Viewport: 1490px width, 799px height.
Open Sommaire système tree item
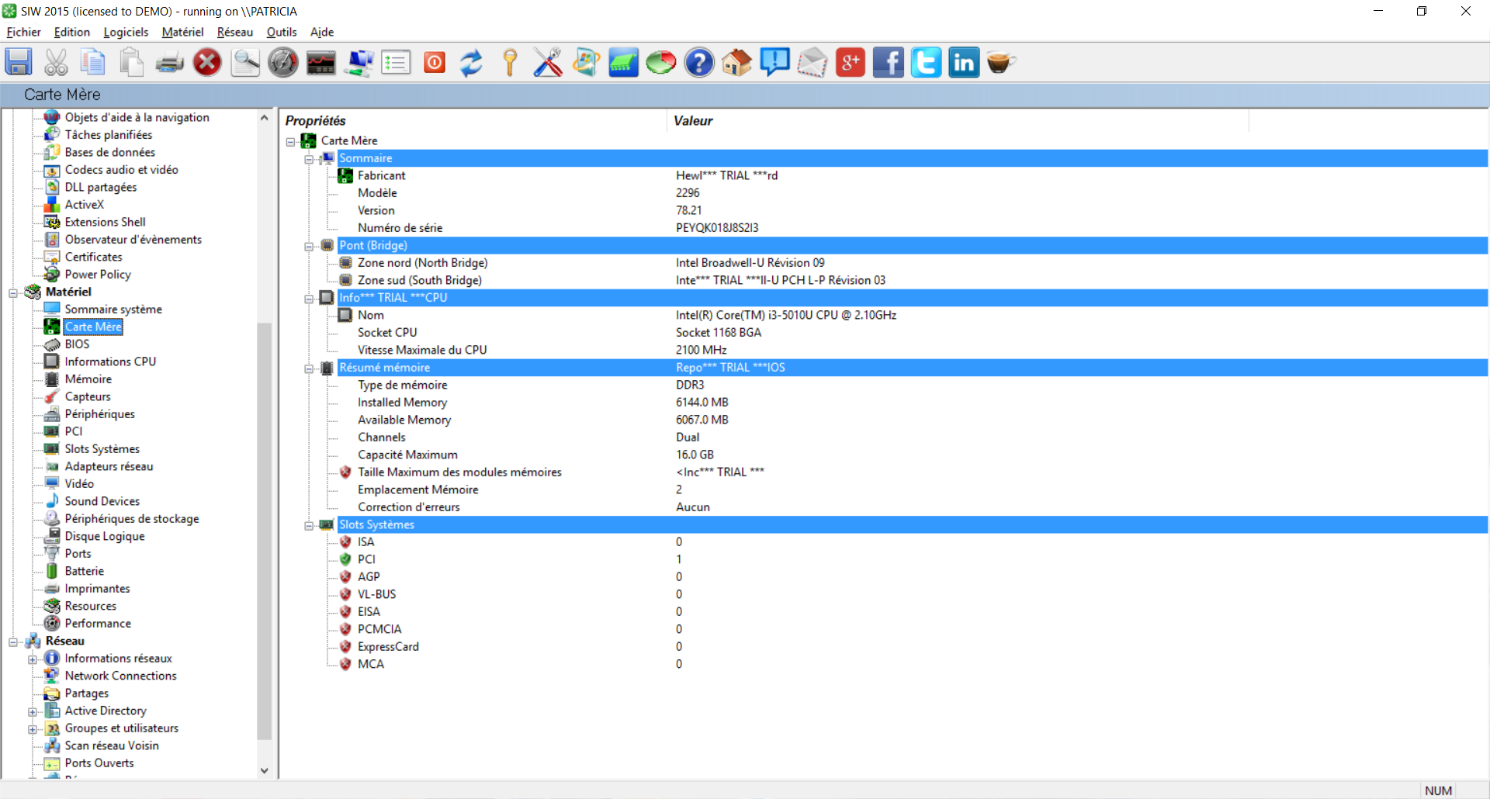[113, 309]
